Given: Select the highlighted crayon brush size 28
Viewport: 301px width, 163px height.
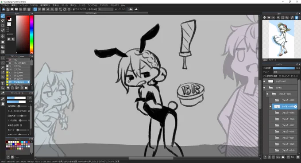Looking at the screenshot, I should 18,82.
